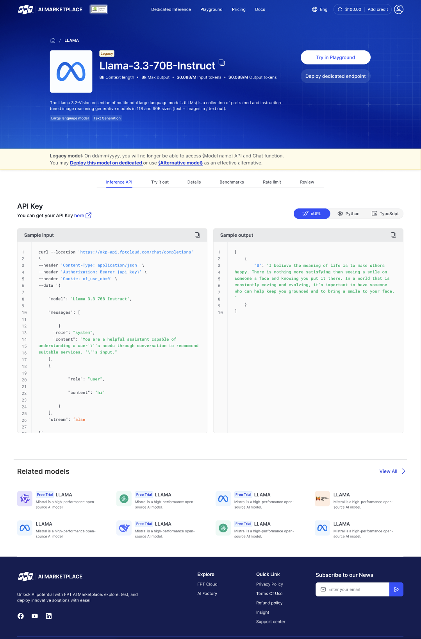Screen dimensions: 421x639
Task: Click the globe language icon
Action: 315,9
